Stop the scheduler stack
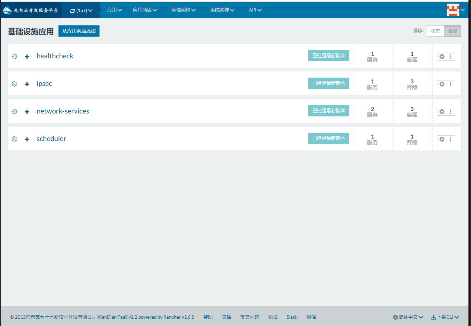Viewport: 471px width, 326px height. tap(442, 139)
